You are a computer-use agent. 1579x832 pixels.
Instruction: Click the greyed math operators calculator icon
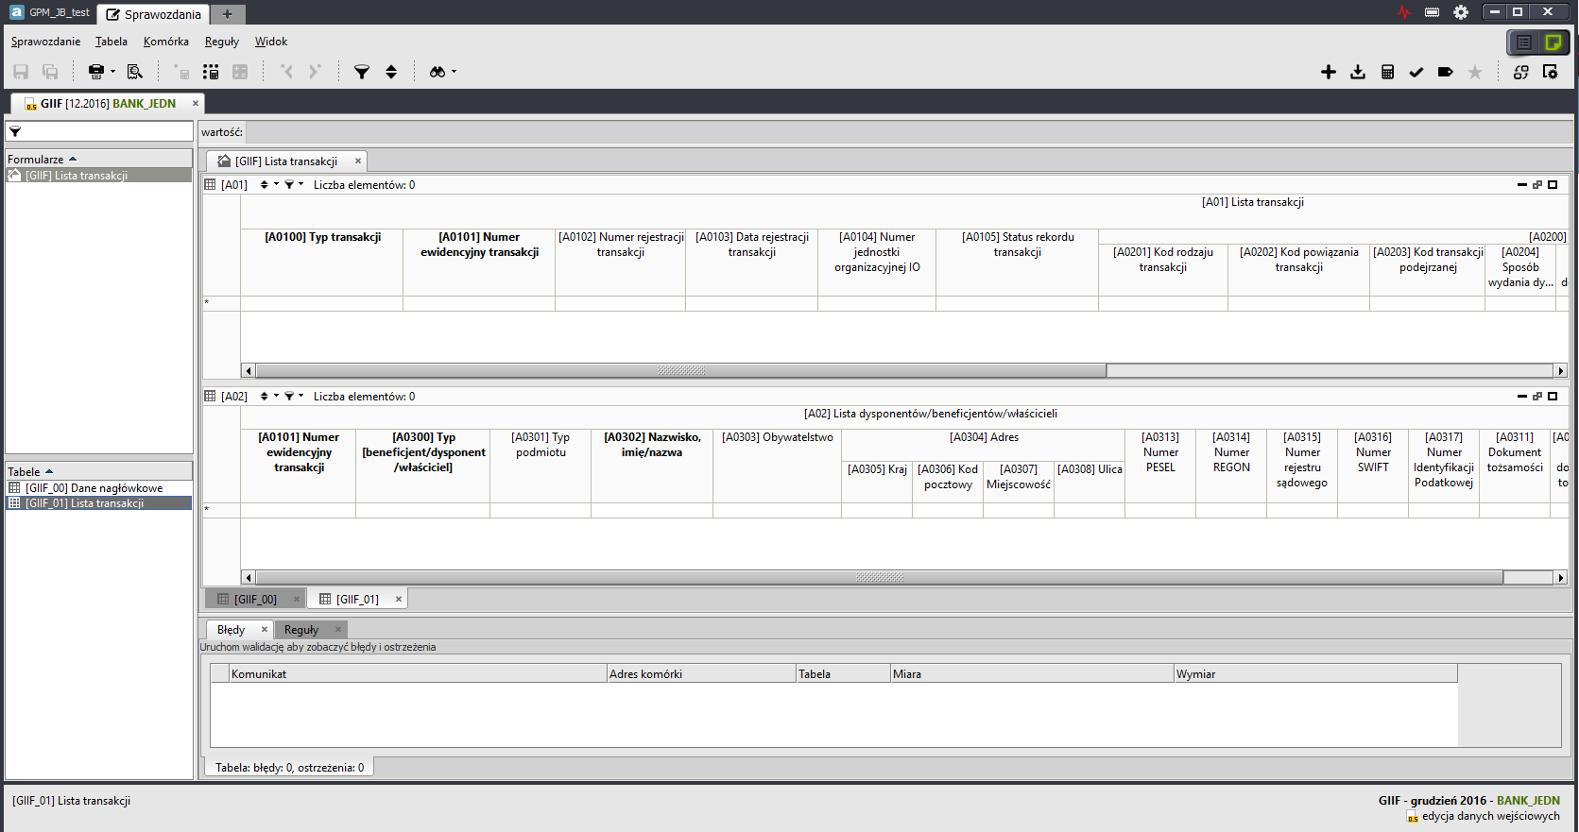click(240, 72)
